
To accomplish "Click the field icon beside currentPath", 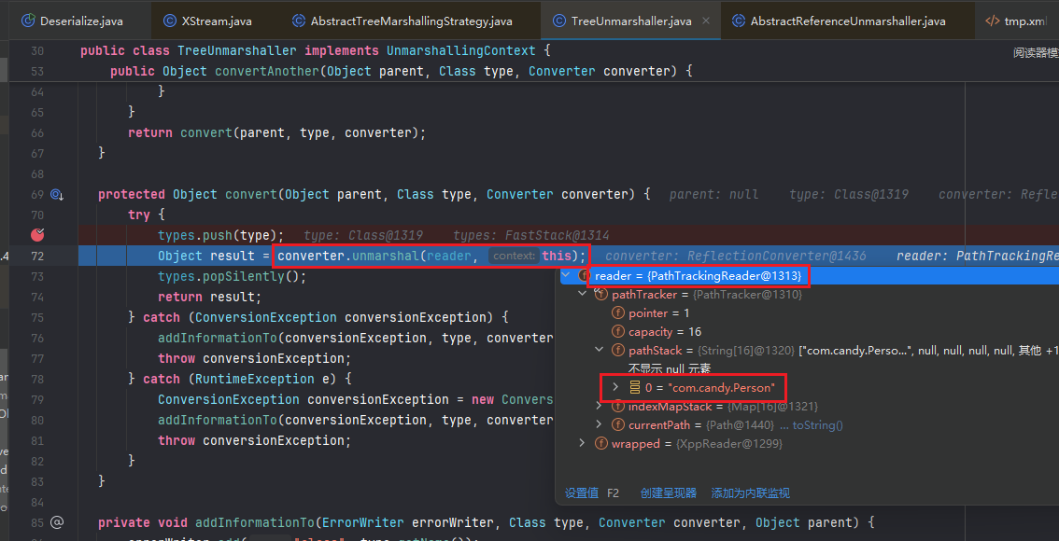I will [x=617, y=425].
